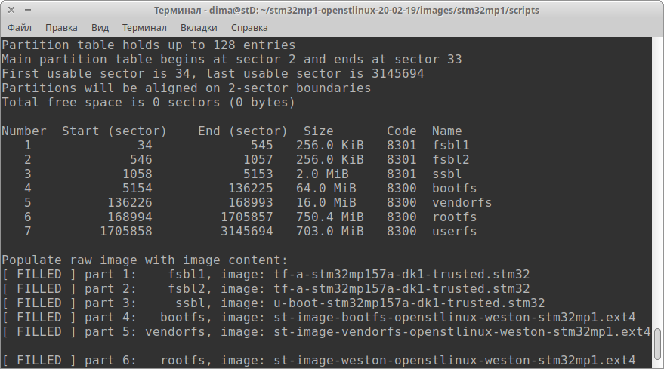The image size is (664, 369).
Task: Open the Вид menu
Action: pos(100,27)
